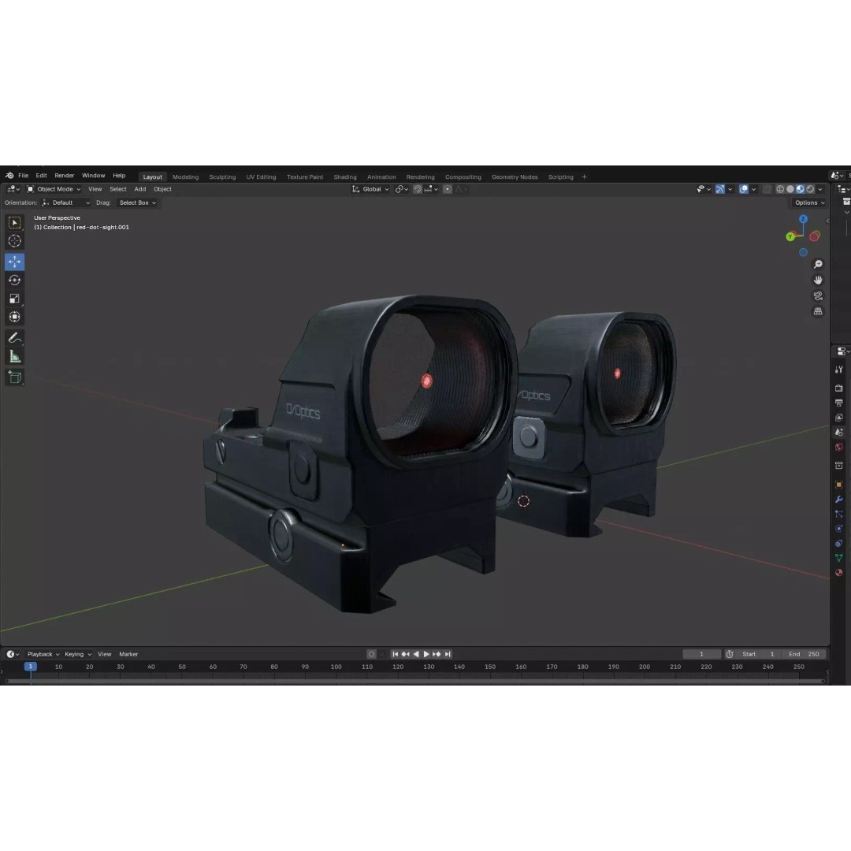
Task: Open the View Layer properties tab
Action: pos(839,418)
